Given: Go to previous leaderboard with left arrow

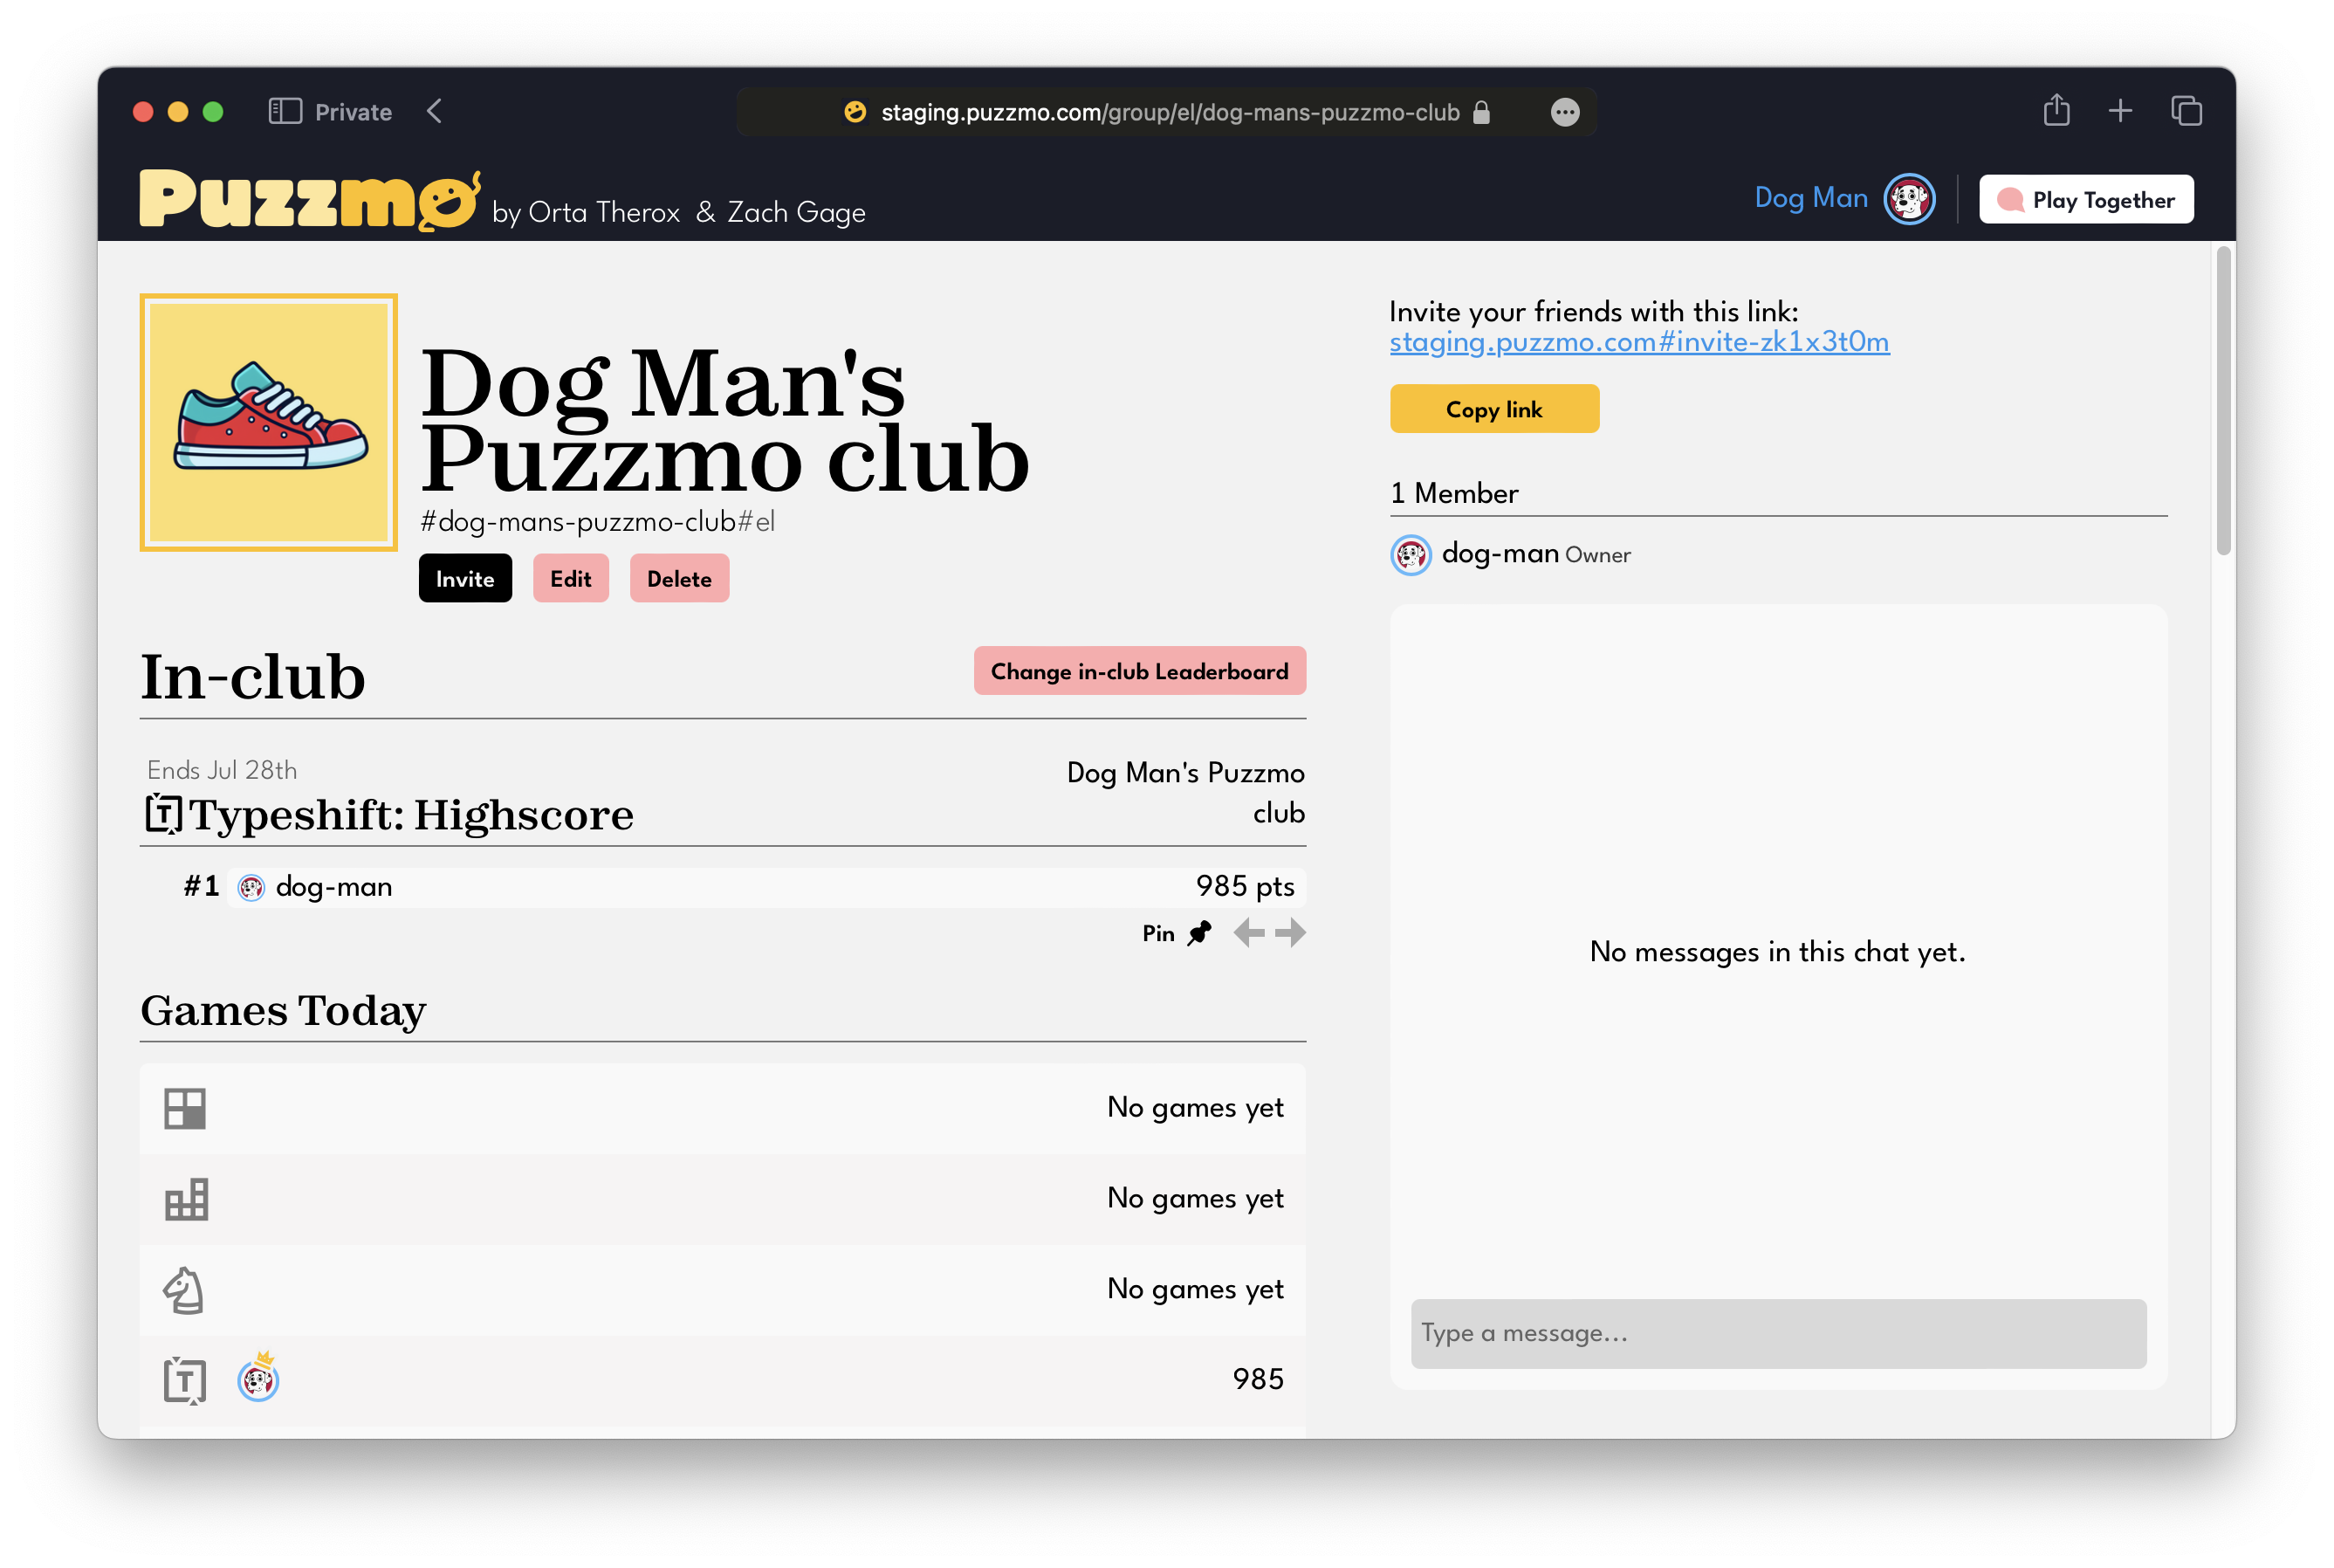Looking at the screenshot, I should point(1248,933).
